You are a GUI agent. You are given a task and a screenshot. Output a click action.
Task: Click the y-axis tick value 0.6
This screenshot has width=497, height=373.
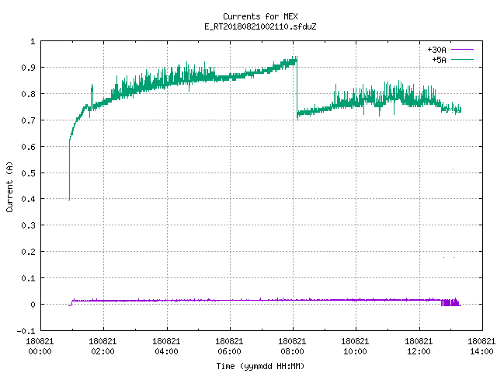pyautogui.click(x=28, y=147)
